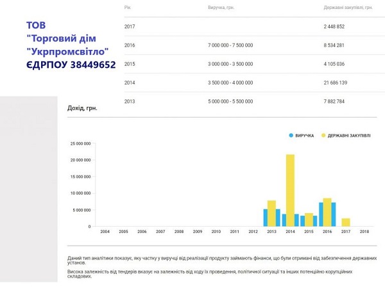Click the 2014 x-axis label
Image resolution: width=385 pixels, height=290 pixels.
click(290, 232)
